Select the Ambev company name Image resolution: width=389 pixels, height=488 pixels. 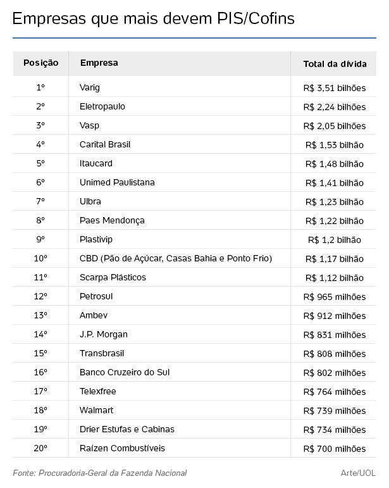(x=94, y=315)
